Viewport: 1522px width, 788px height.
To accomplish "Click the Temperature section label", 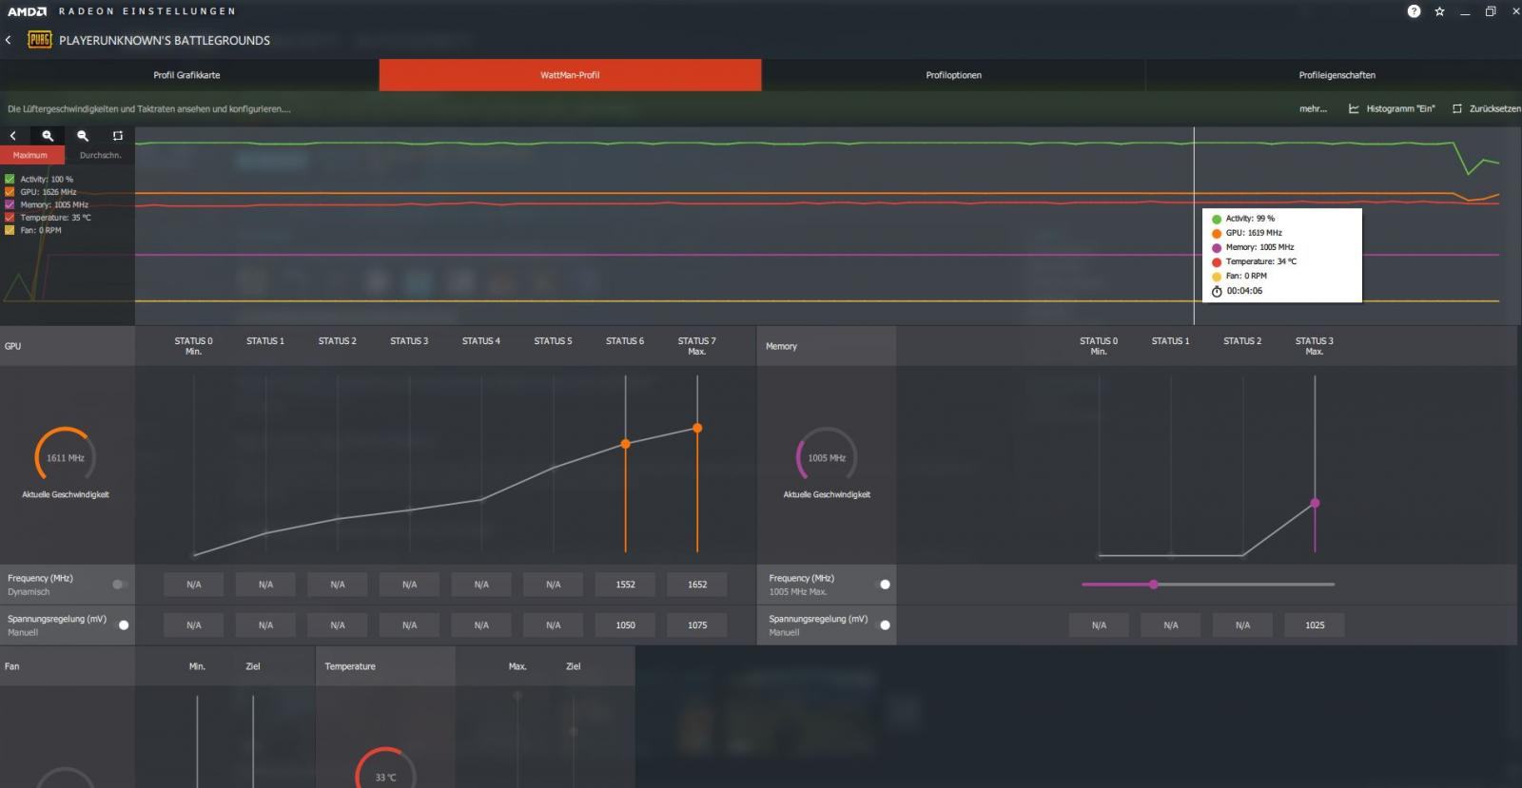I will [x=350, y=666].
